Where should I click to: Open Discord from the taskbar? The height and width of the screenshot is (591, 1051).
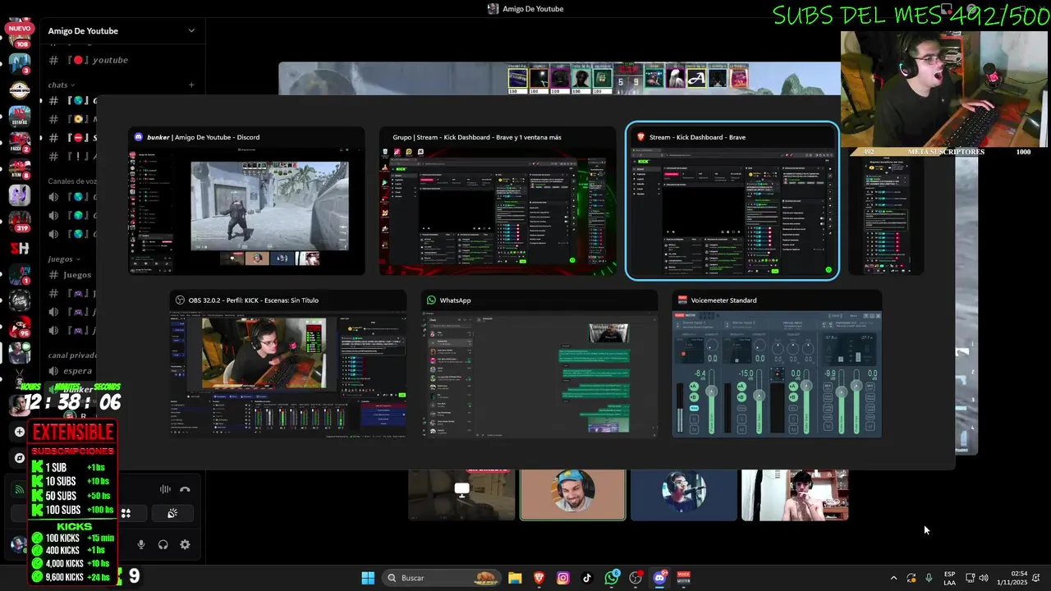(659, 578)
